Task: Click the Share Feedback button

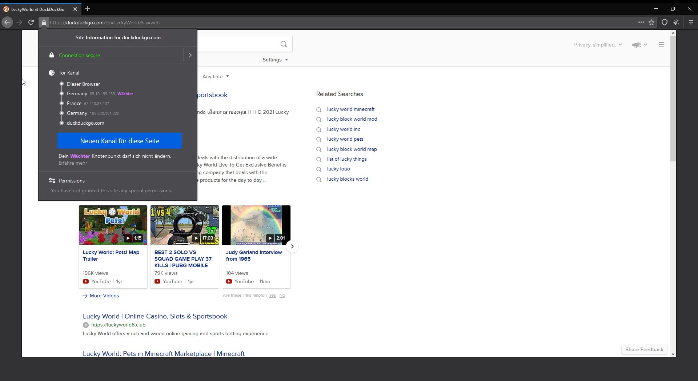Action: [644, 350]
